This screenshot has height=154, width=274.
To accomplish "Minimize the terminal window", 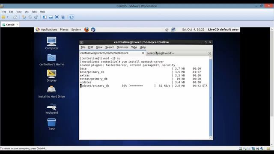I will coord(201,42).
